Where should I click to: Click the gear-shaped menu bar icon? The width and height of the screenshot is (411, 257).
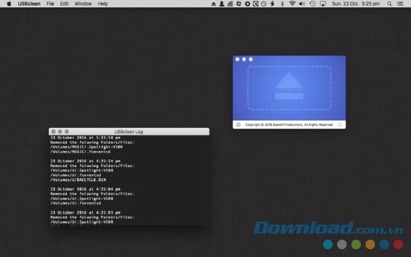(247, 4)
